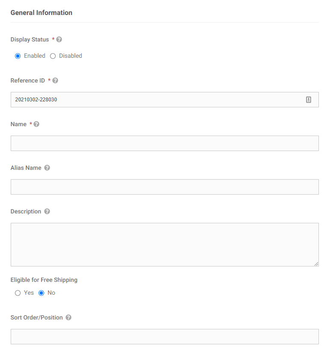Image resolution: width=330 pixels, height=361 pixels.
Task: Click autofill icon inside Reference ID field
Action: [309, 100]
